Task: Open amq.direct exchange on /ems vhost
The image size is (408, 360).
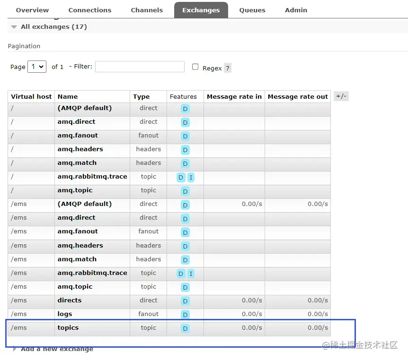Action: [77, 218]
